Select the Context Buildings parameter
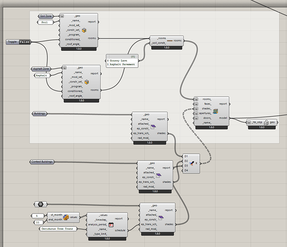The image size is (287, 247). 42,162
